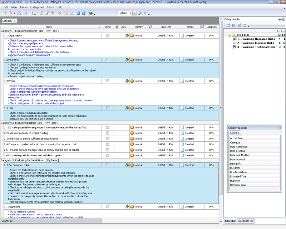The width and height of the screenshot is (286, 229).
Task: Open the dropdown arrow beside the Open icon
Action: click(x=14, y=14)
